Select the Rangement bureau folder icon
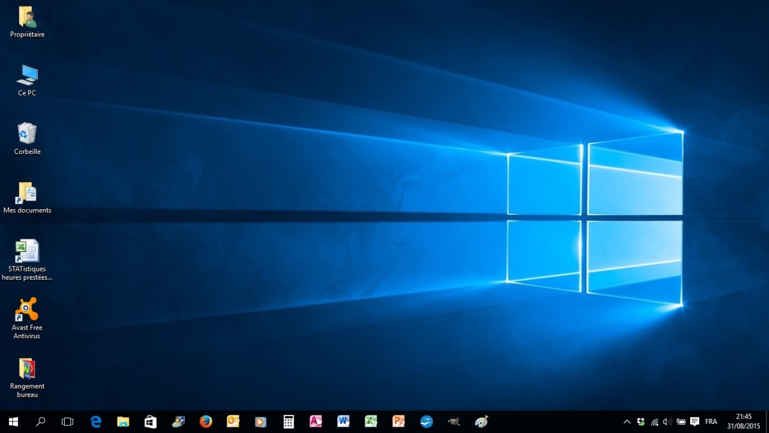 [x=27, y=377]
